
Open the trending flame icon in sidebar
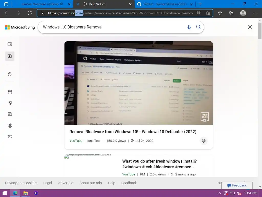10,74
